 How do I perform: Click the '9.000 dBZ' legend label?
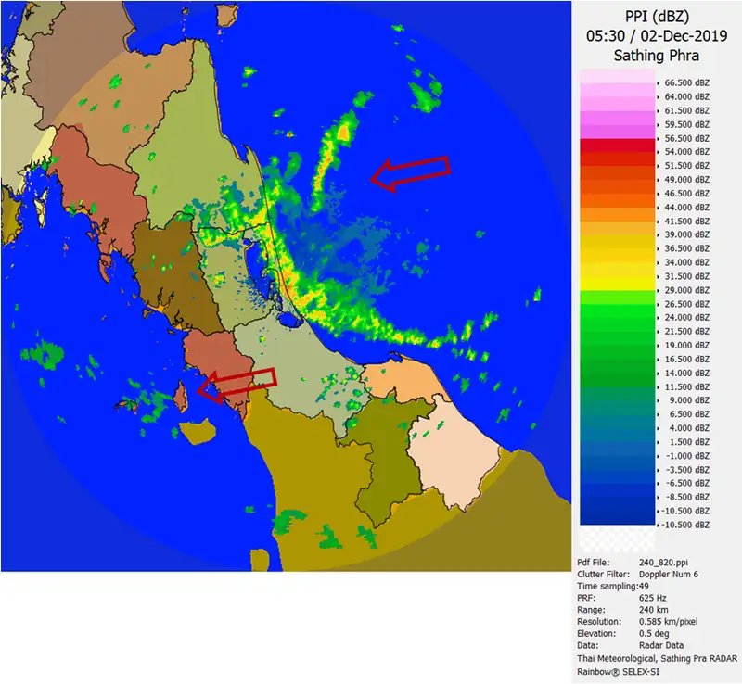click(689, 400)
